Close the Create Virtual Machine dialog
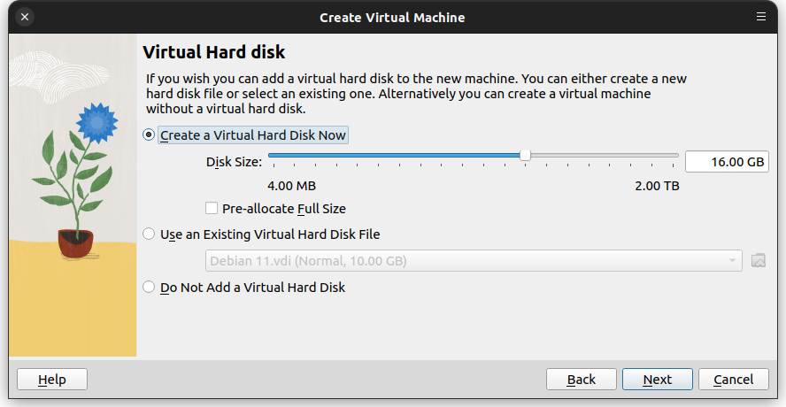This screenshot has height=407, width=786. point(25,17)
